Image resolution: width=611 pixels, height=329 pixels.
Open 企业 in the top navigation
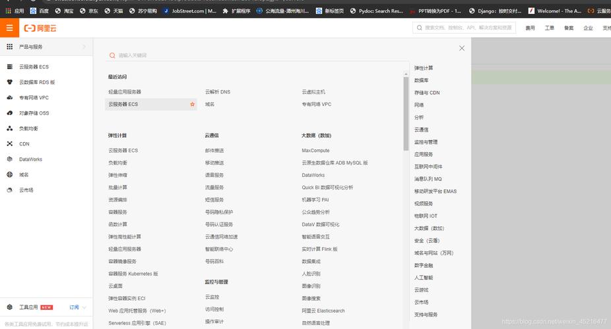click(x=588, y=28)
